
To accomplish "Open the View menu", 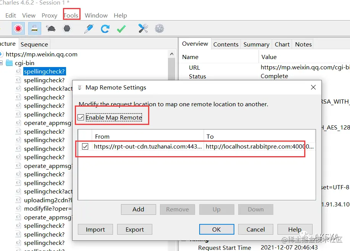I will coord(29,15).
